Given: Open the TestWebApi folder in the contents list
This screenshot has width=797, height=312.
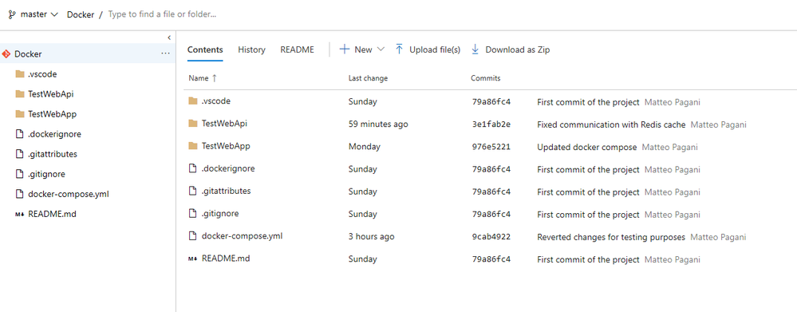Looking at the screenshot, I should pyautogui.click(x=224, y=124).
